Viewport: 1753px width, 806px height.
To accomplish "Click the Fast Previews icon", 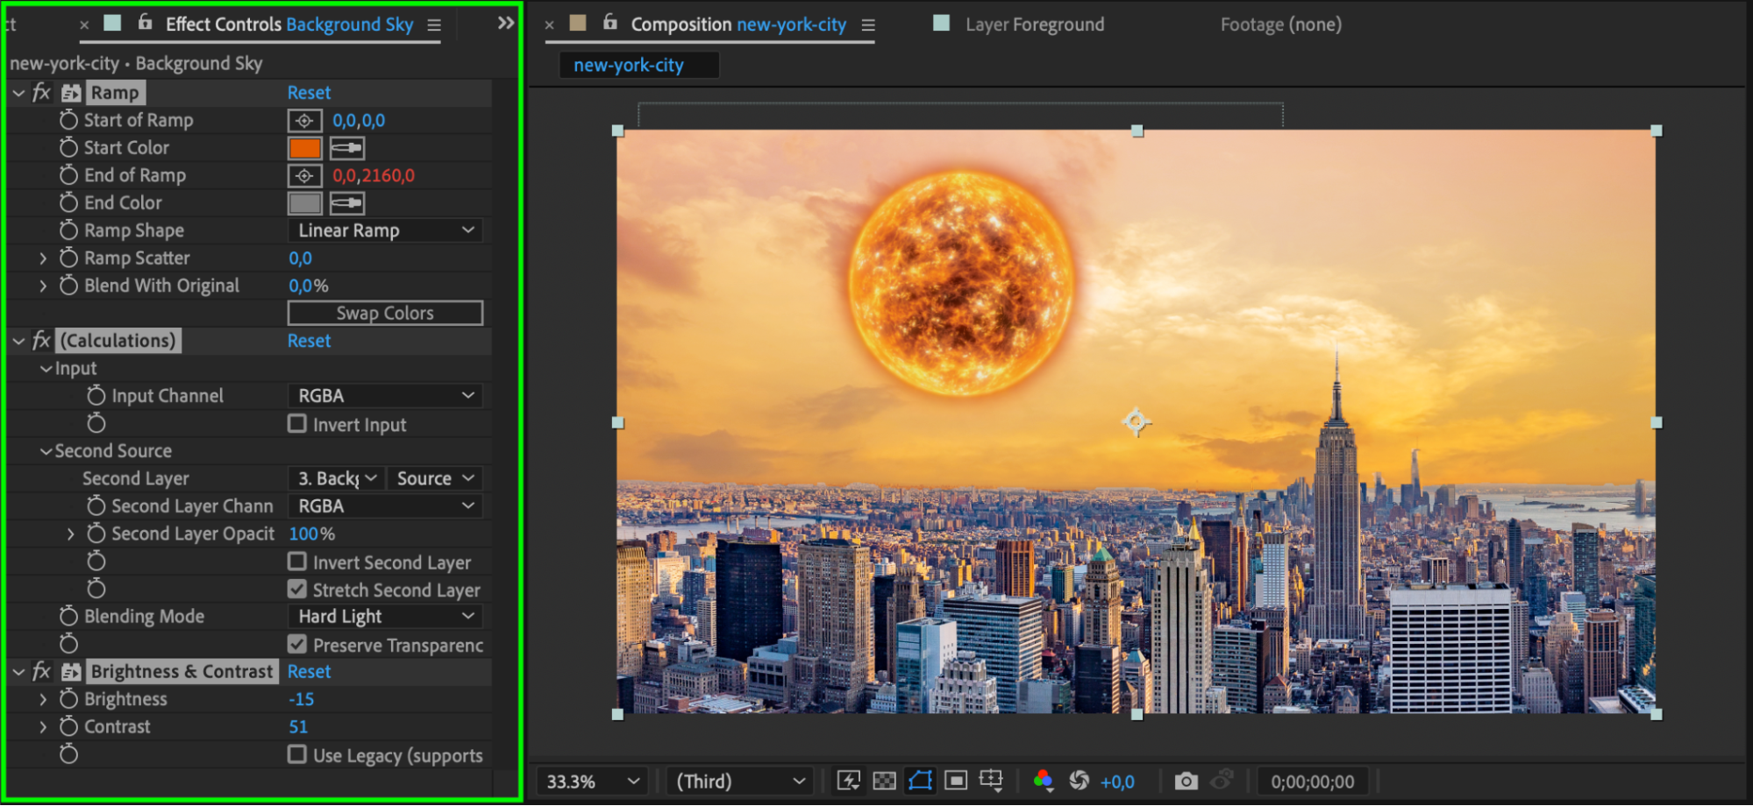I will click(x=848, y=781).
